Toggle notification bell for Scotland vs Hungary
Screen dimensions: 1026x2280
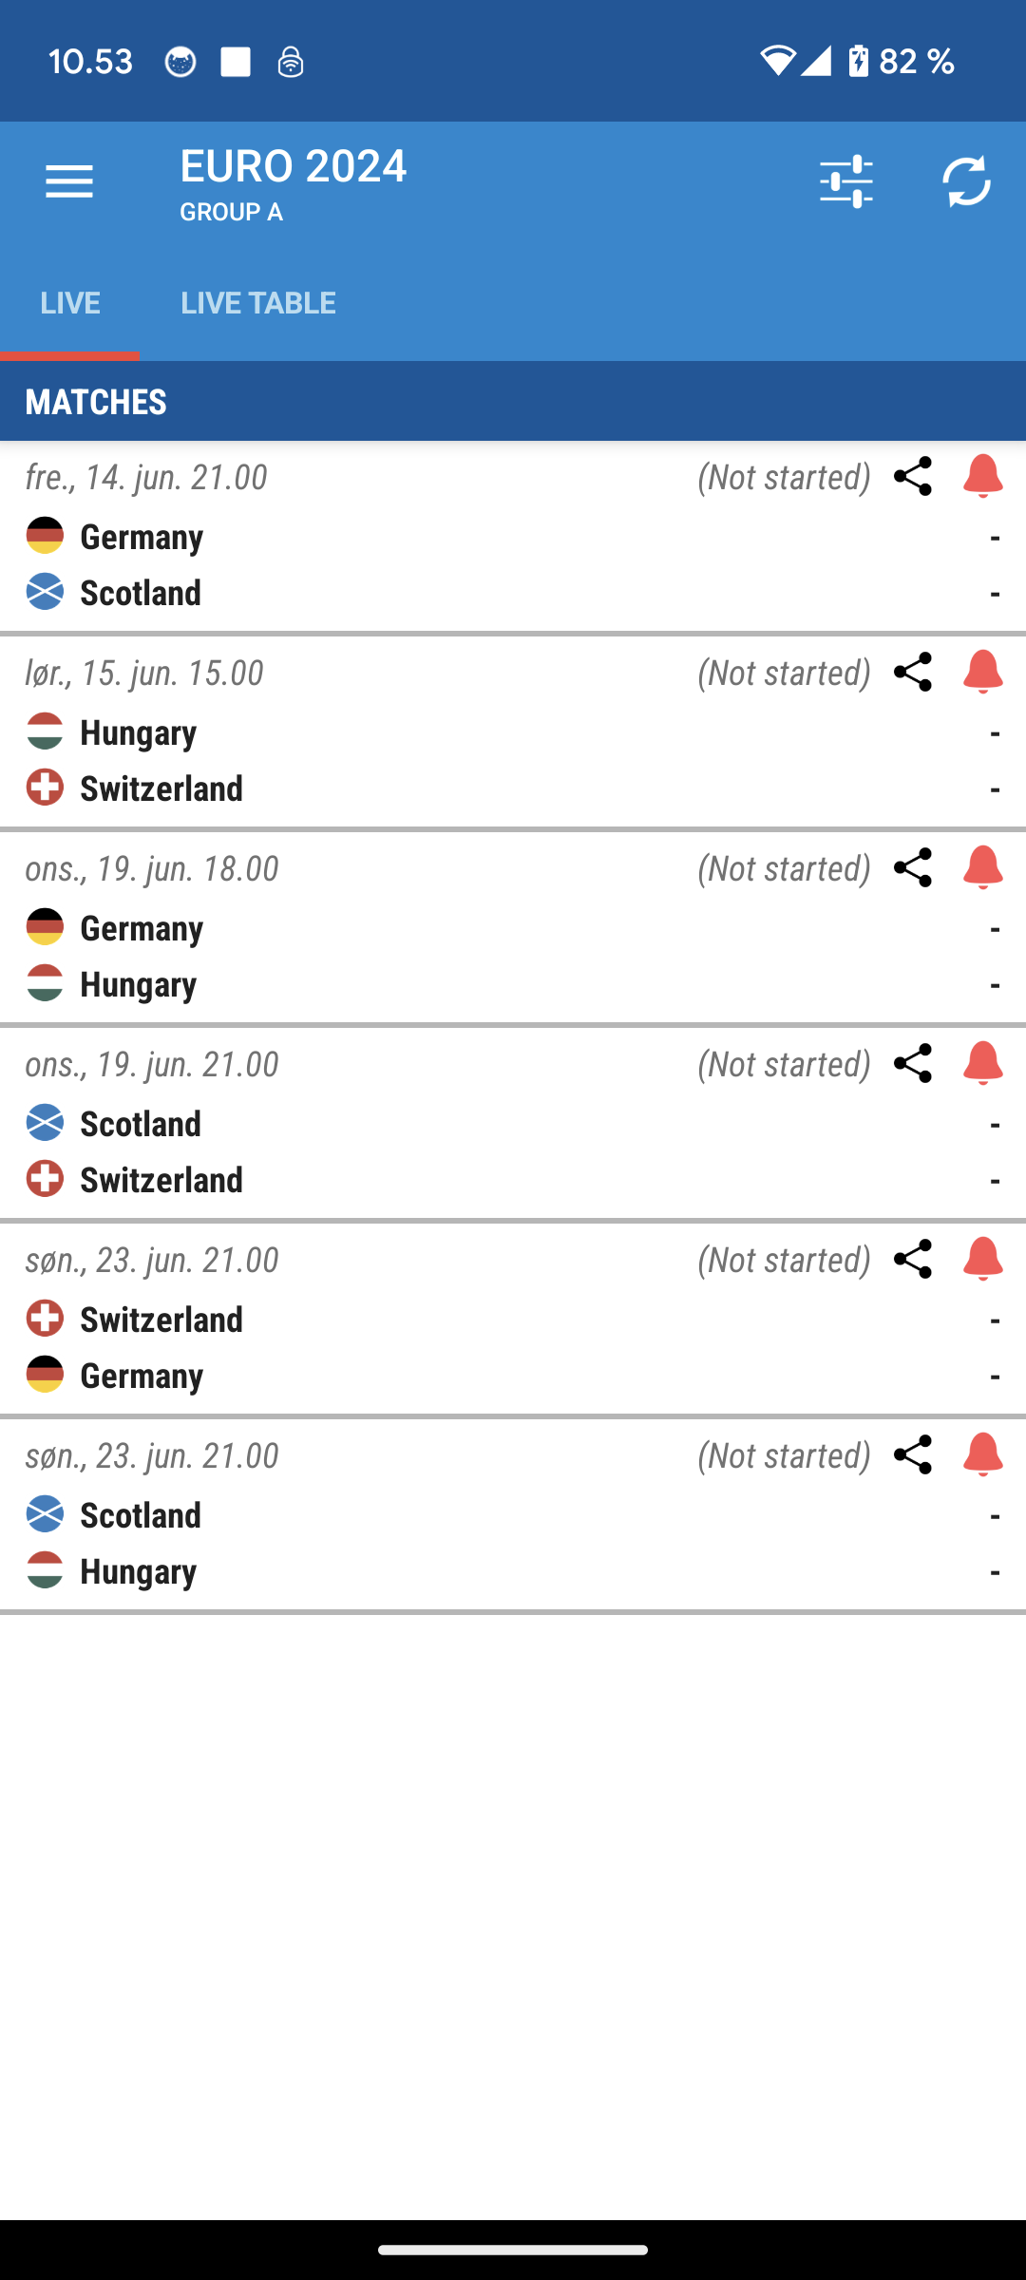tap(982, 1454)
